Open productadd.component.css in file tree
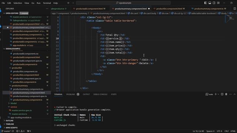 coord(26,54)
